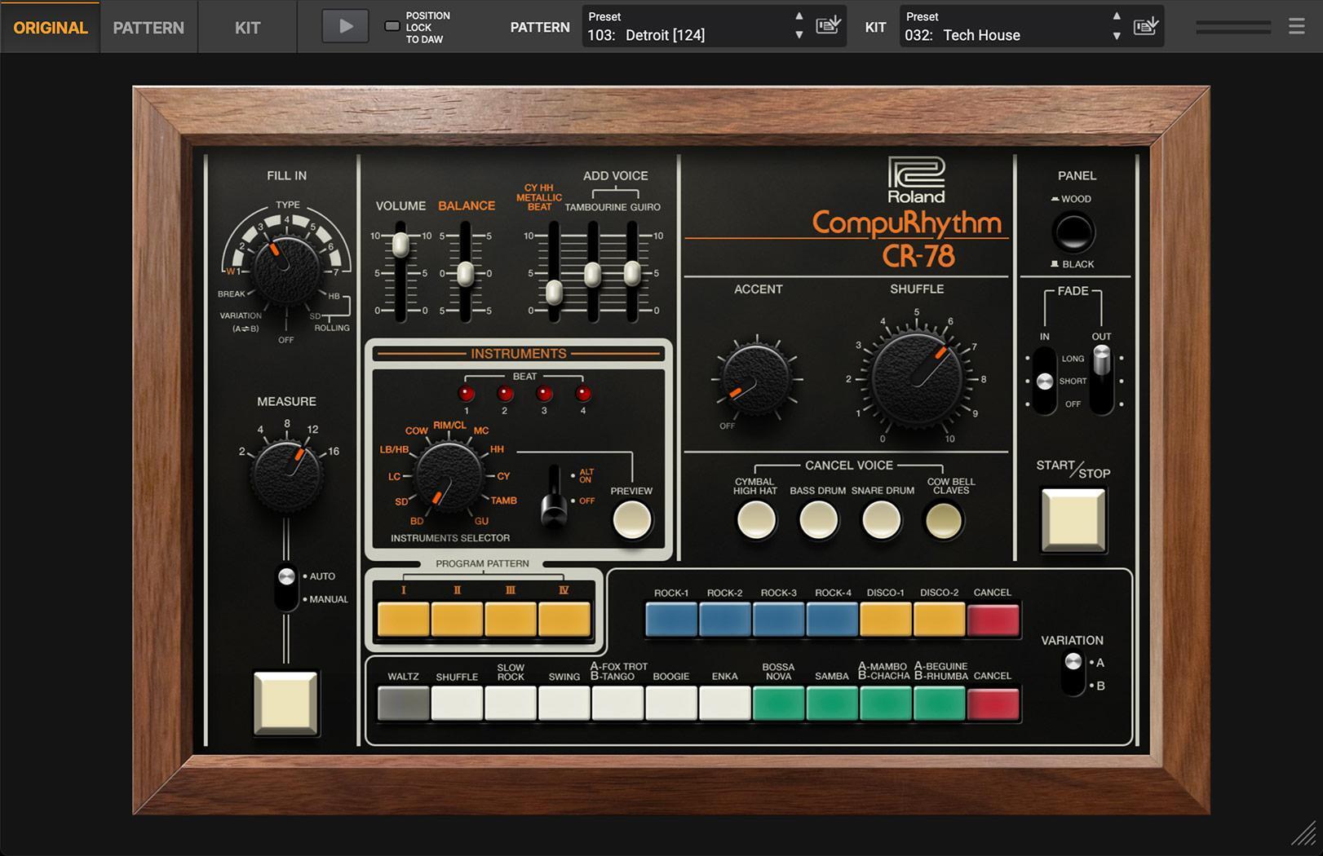Switch to the KIT tab

tap(247, 27)
